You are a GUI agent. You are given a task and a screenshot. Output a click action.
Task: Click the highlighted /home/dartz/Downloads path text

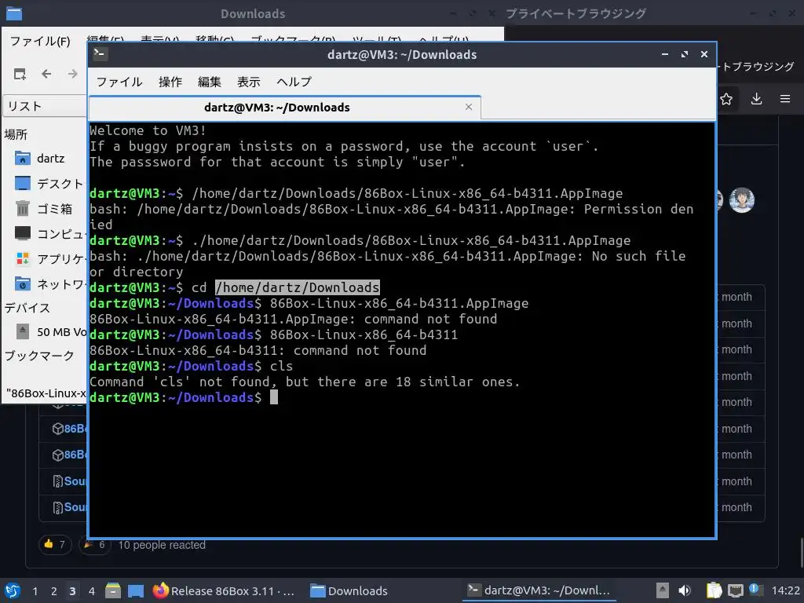tap(298, 287)
